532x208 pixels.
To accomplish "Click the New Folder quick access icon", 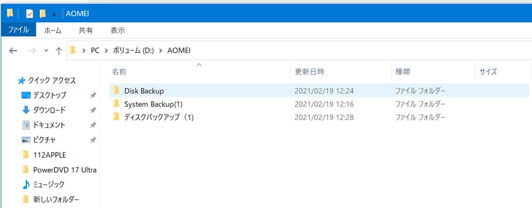I will coord(43,13).
